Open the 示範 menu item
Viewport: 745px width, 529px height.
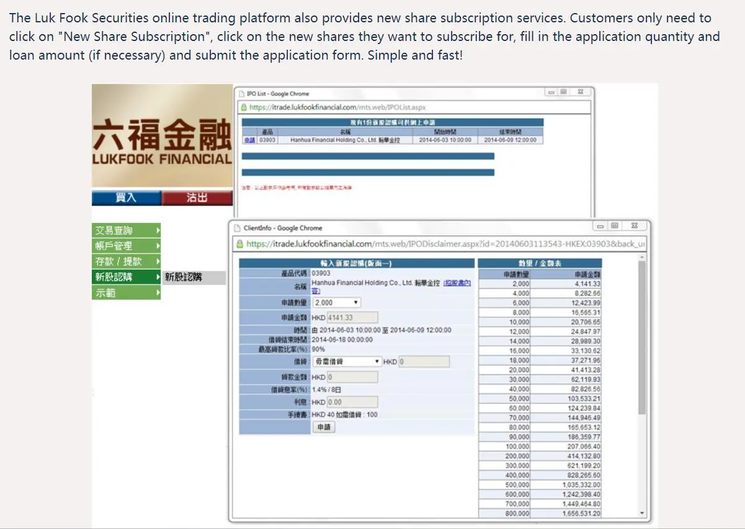pos(126,292)
